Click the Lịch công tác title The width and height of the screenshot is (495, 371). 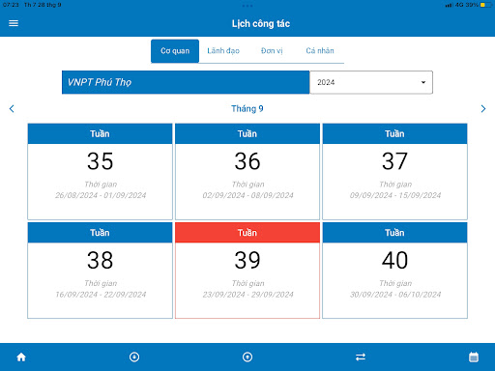(x=261, y=23)
